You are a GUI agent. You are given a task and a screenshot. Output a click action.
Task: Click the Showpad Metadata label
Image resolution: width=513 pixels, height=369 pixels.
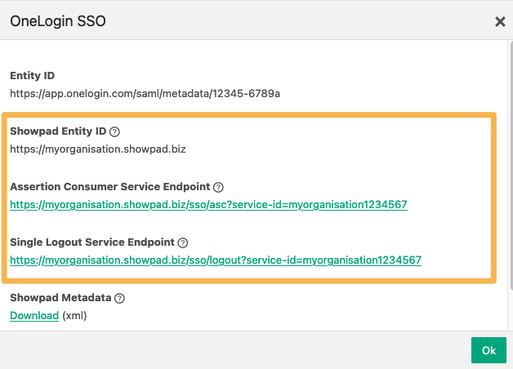click(60, 298)
